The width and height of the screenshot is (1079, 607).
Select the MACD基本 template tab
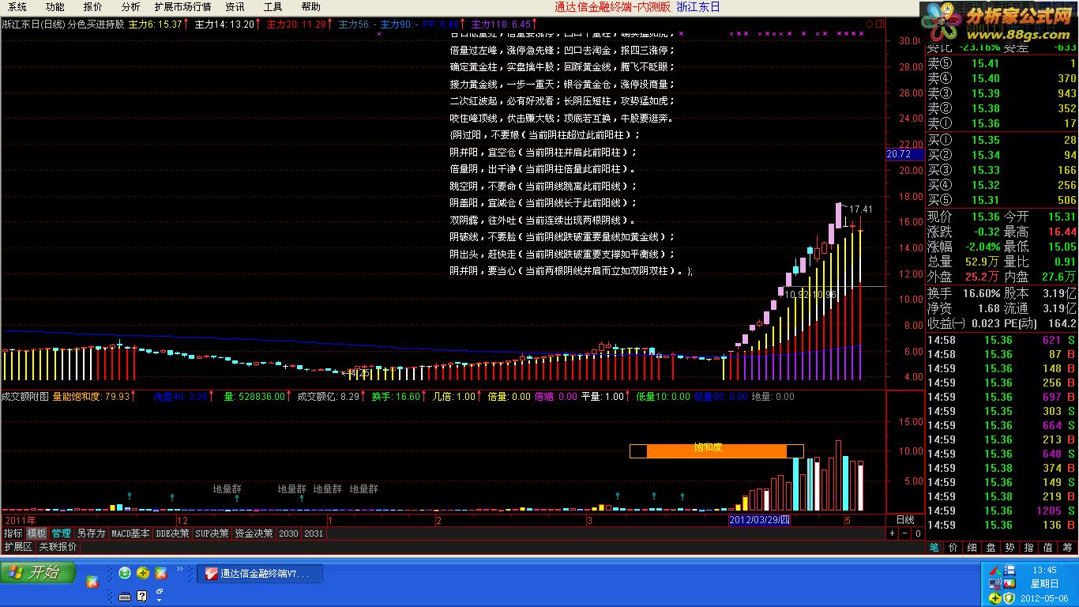click(130, 533)
